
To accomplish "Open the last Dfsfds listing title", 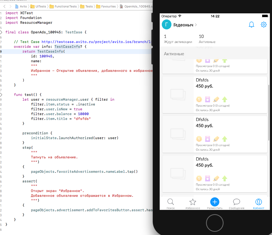I will coord(202,159).
